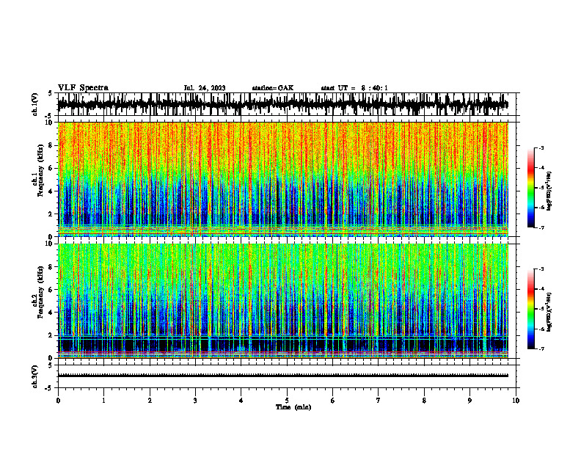Click the 5 minute tick label
581x449 pixels.
[x=287, y=401]
